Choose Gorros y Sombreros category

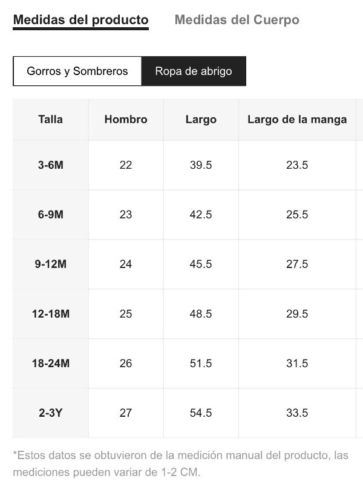(77, 71)
